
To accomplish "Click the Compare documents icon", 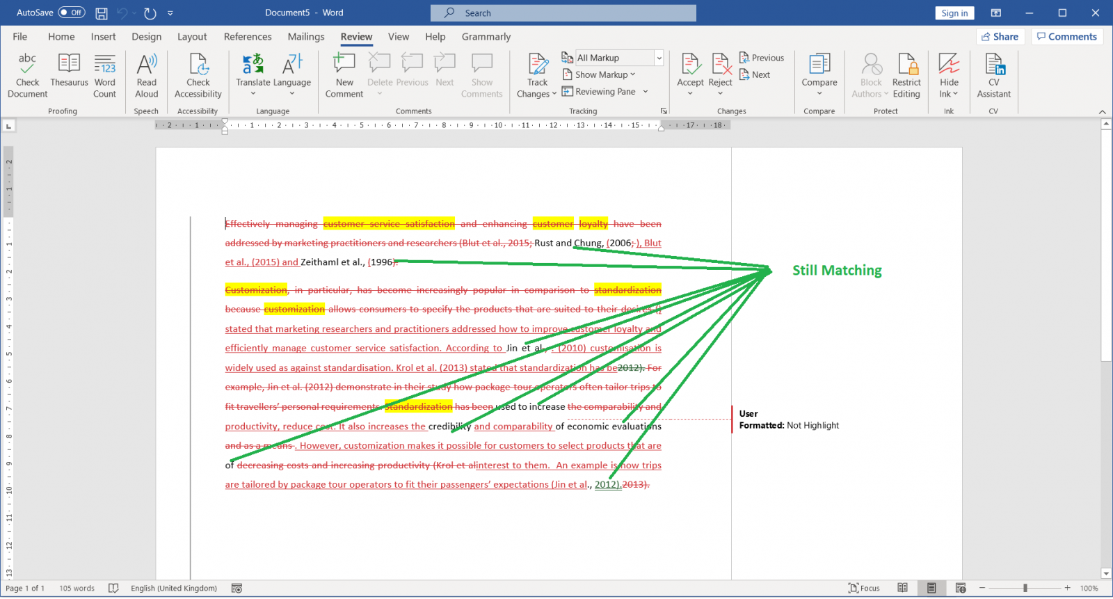I will [x=819, y=64].
